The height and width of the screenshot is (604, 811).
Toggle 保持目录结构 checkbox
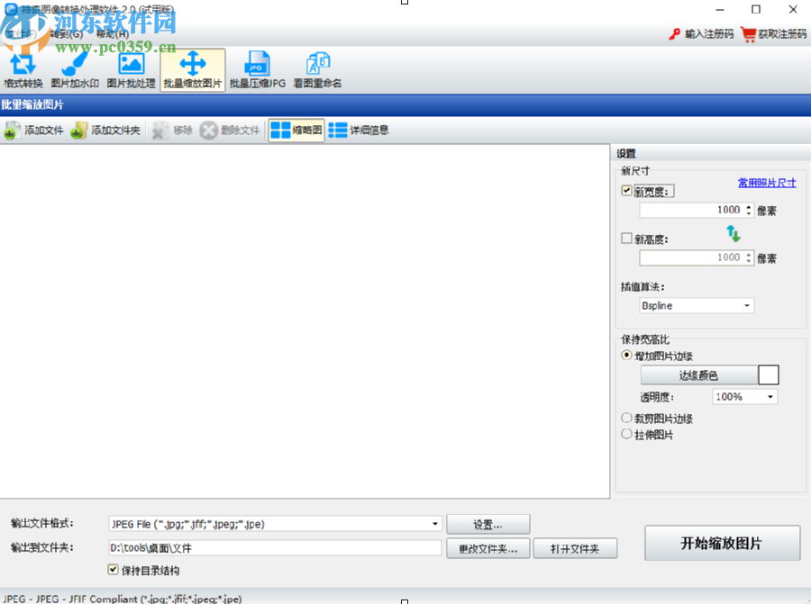coord(114,570)
